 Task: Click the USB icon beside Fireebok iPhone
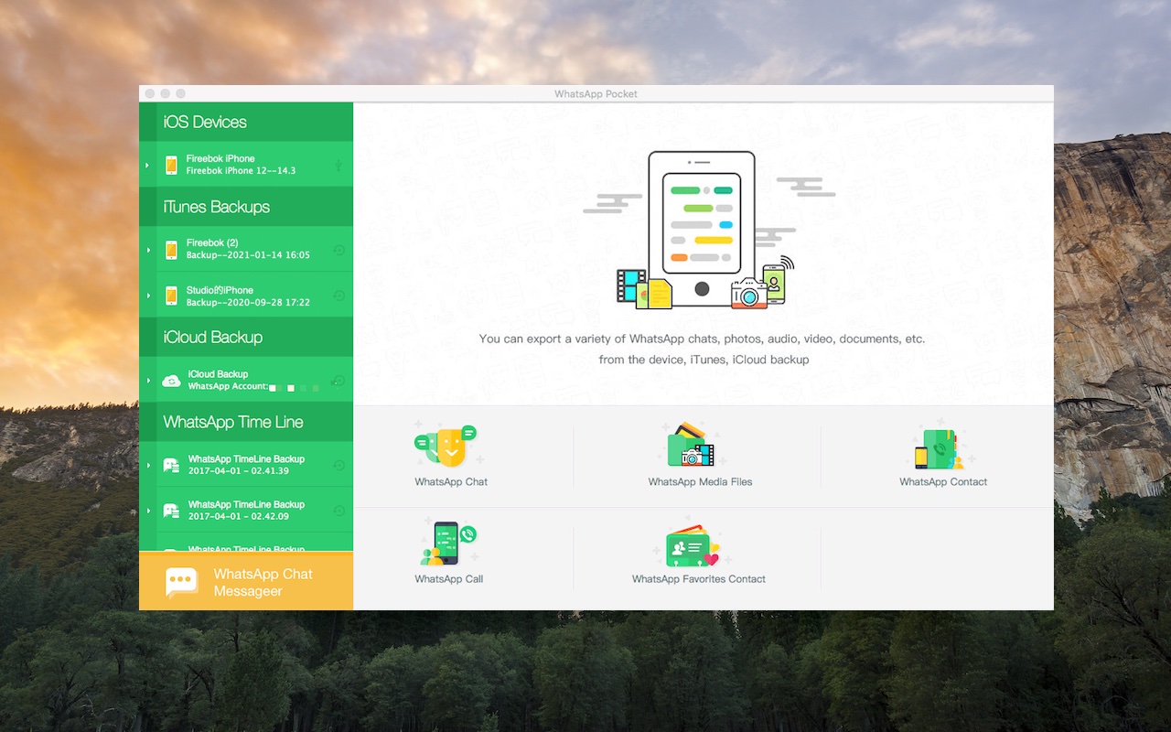pos(338,165)
